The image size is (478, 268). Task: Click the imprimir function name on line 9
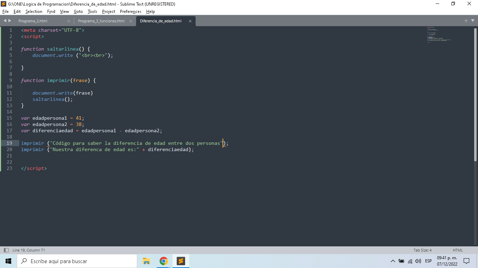(x=58, y=80)
